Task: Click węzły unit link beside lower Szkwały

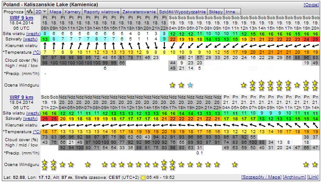Action: [x=30, y=119]
